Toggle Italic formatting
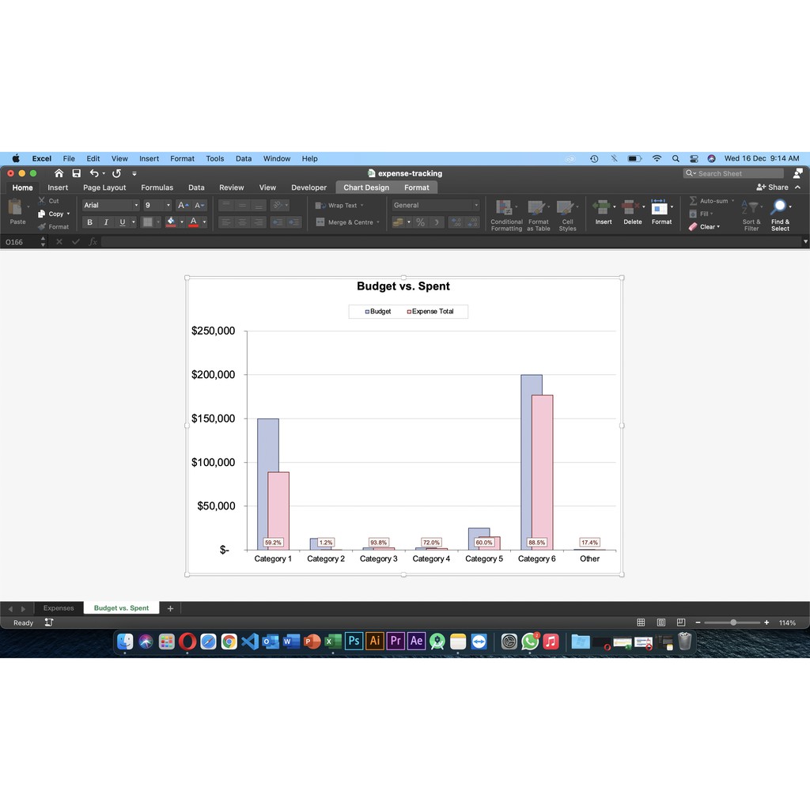Screen dimensions: 810x810 tap(105, 222)
